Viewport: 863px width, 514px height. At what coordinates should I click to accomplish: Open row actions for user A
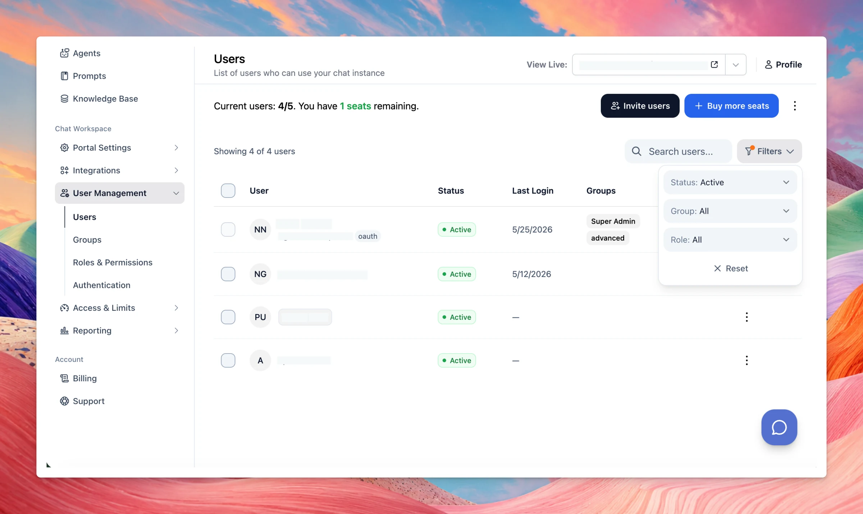point(746,360)
